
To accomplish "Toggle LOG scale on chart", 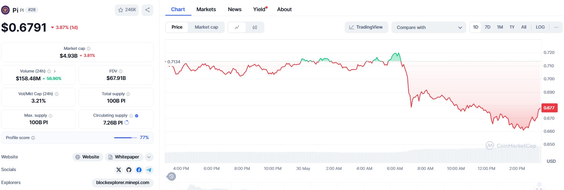I will coord(540,27).
